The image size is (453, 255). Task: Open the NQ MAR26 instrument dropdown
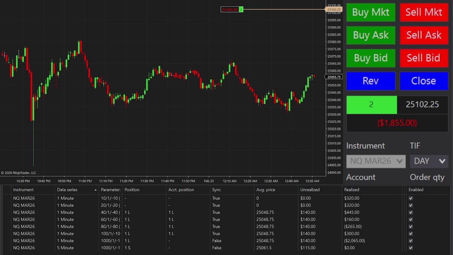pyautogui.click(x=376, y=161)
